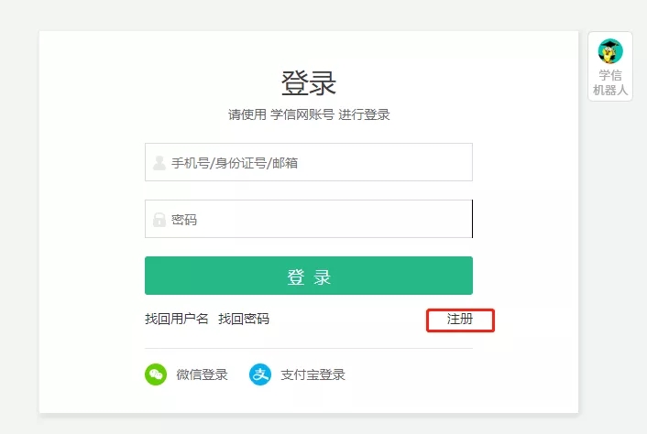Choose 微信登录 text link

click(202, 374)
